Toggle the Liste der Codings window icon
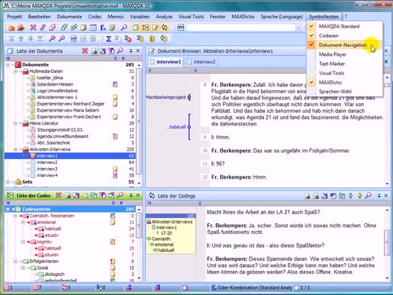The height and width of the screenshot is (295, 393). [x=165, y=27]
